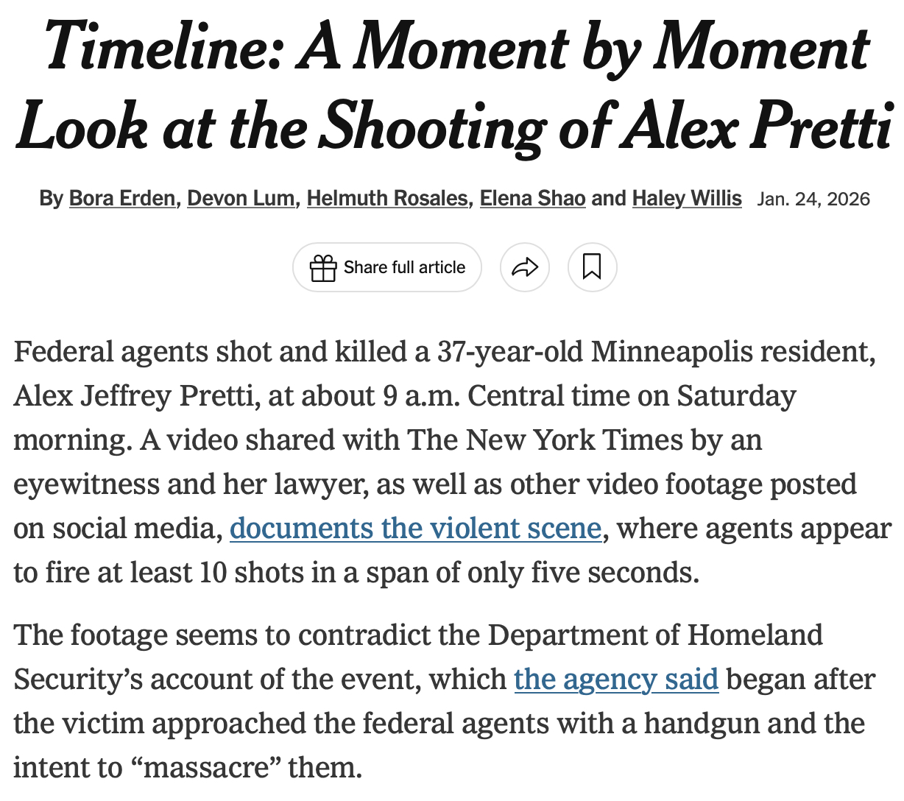
Task: Open Bora Erden's author page
Action: coord(122,199)
